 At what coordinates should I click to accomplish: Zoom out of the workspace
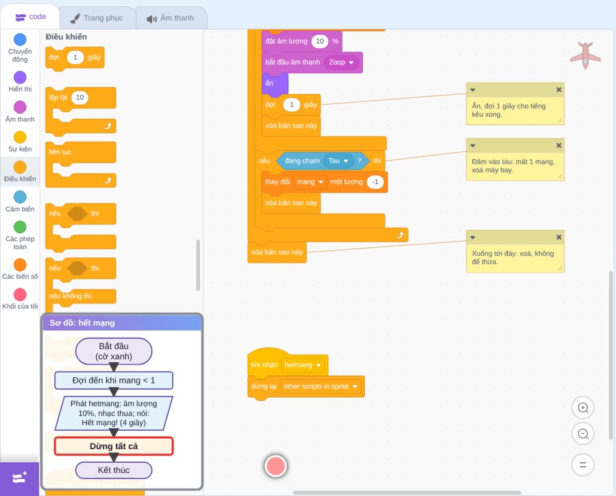[x=583, y=434]
